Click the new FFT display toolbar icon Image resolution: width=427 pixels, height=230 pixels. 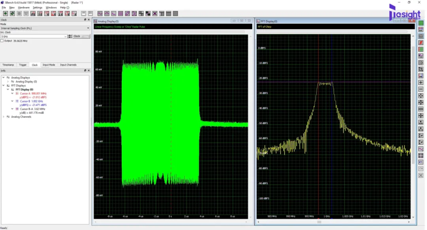113,14
